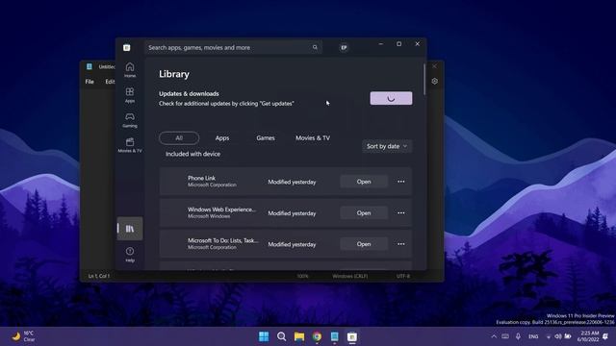
Task: Click Microsoft To Do: Lists, Task... name
Action: 222,240
